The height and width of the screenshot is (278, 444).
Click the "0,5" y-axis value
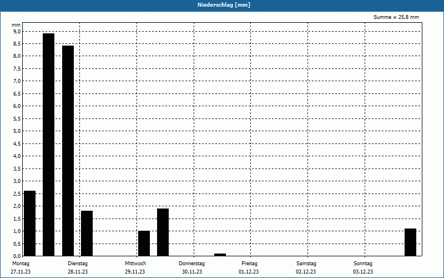click(x=17, y=244)
